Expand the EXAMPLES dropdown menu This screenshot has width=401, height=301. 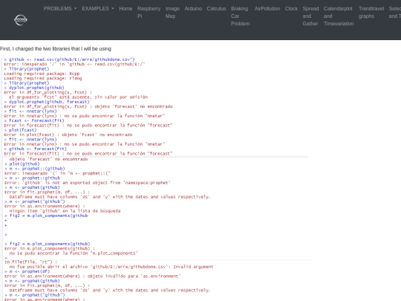coord(98,9)
